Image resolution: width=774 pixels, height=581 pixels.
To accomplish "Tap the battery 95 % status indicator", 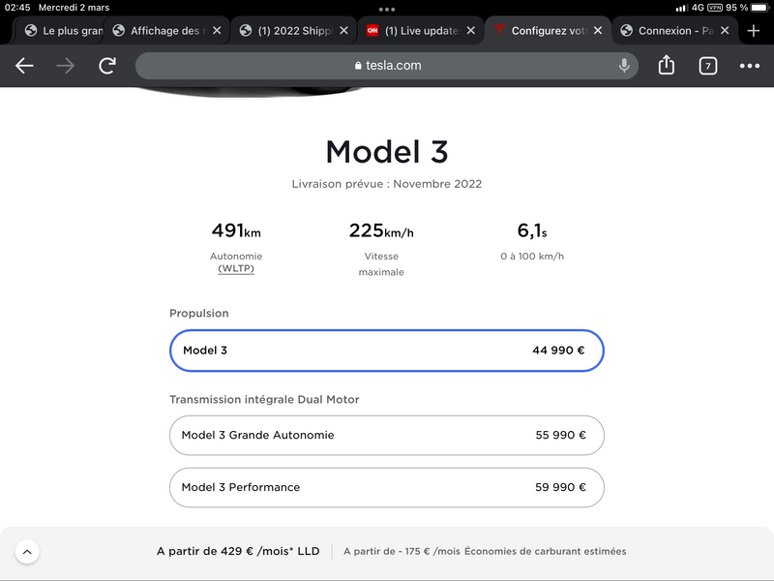I will tap(747, 8).
